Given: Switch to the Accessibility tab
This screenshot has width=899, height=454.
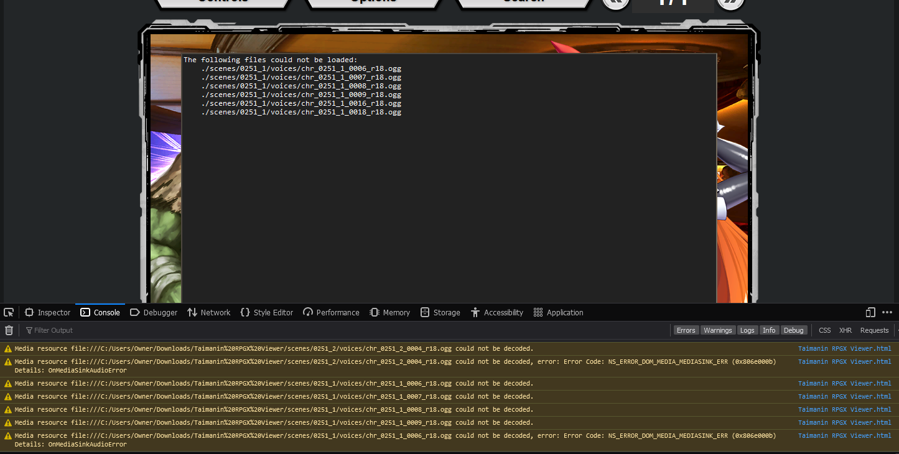Looking at the screenshot, I should (496, 312).
